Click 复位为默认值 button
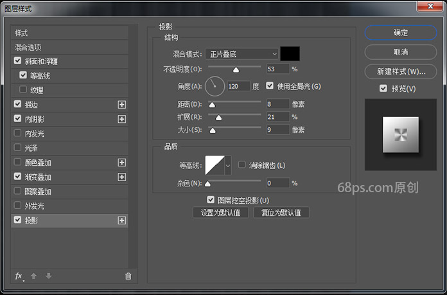The width and height of the screenshot is (447, 295). point(281,213)
